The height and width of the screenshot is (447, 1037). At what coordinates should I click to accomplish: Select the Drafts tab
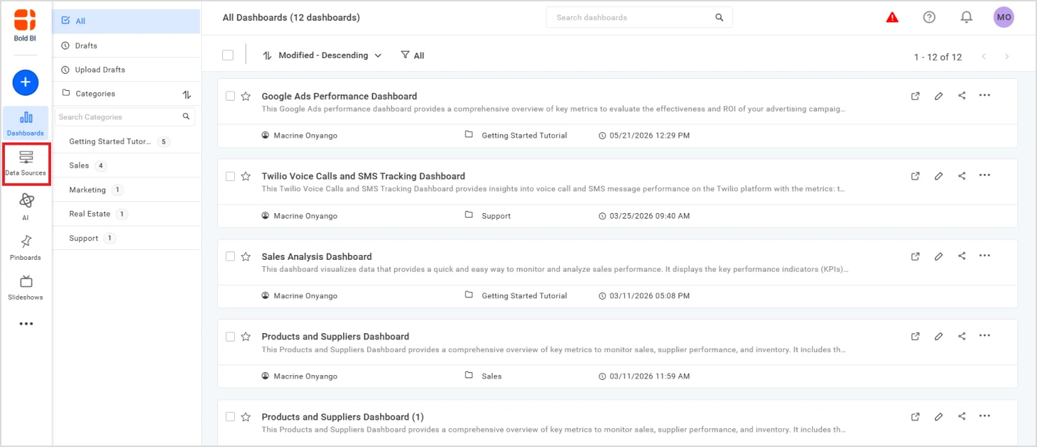point(126,45)
